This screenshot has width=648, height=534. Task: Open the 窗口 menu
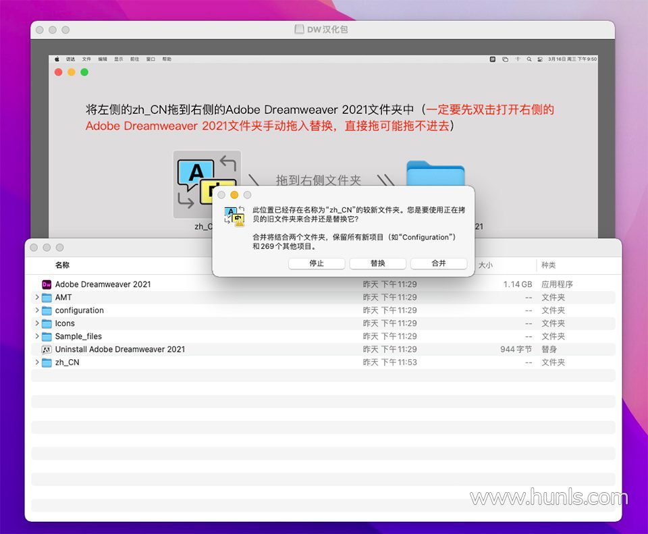click(151, 59)
